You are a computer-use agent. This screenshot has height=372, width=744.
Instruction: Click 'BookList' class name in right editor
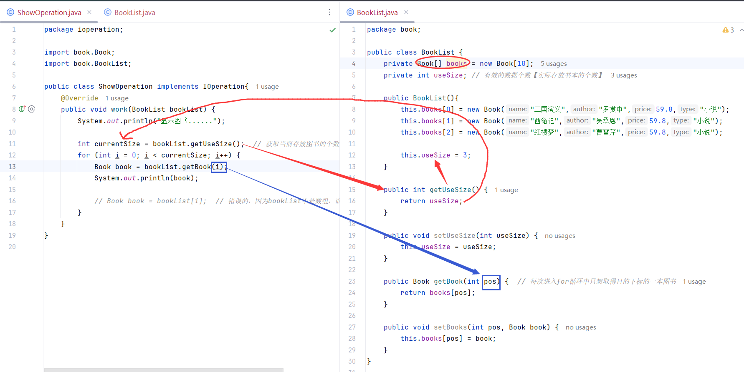click(438, 52)
